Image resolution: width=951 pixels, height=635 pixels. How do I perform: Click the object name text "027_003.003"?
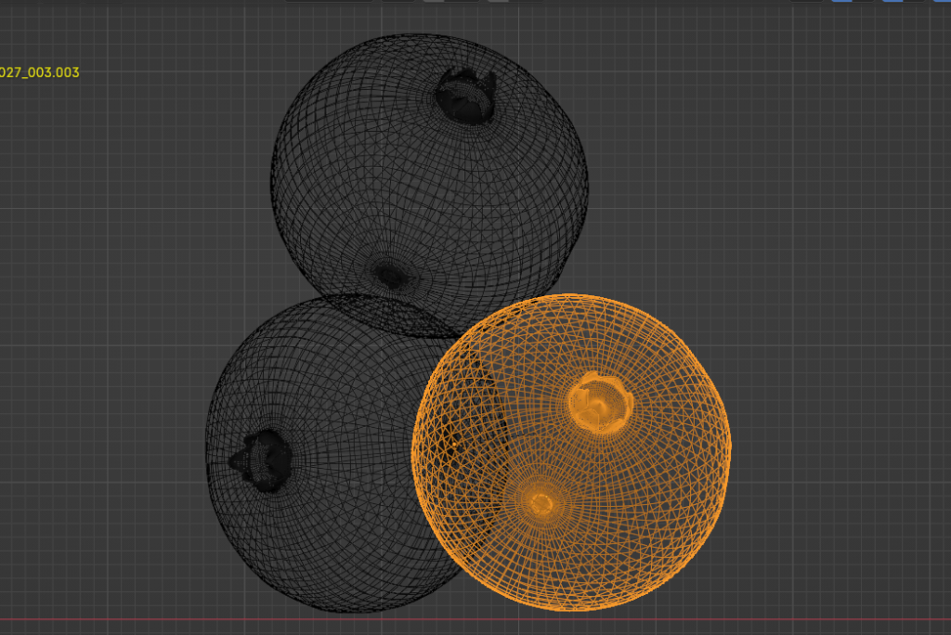point(39,72)
